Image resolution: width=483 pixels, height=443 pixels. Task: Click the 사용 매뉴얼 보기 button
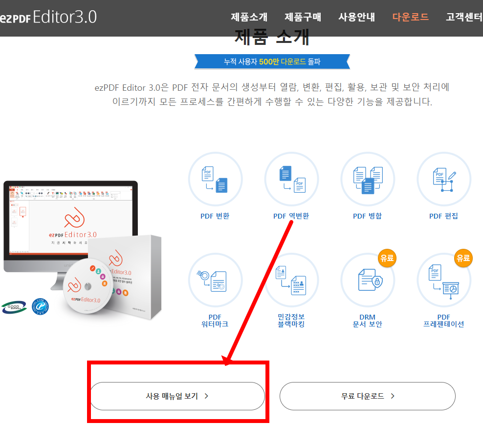pos(177,396)
